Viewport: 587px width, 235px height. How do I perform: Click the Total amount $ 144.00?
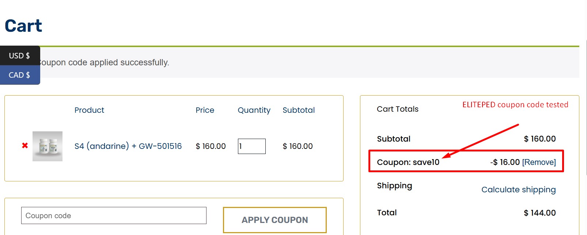[539, 212]
